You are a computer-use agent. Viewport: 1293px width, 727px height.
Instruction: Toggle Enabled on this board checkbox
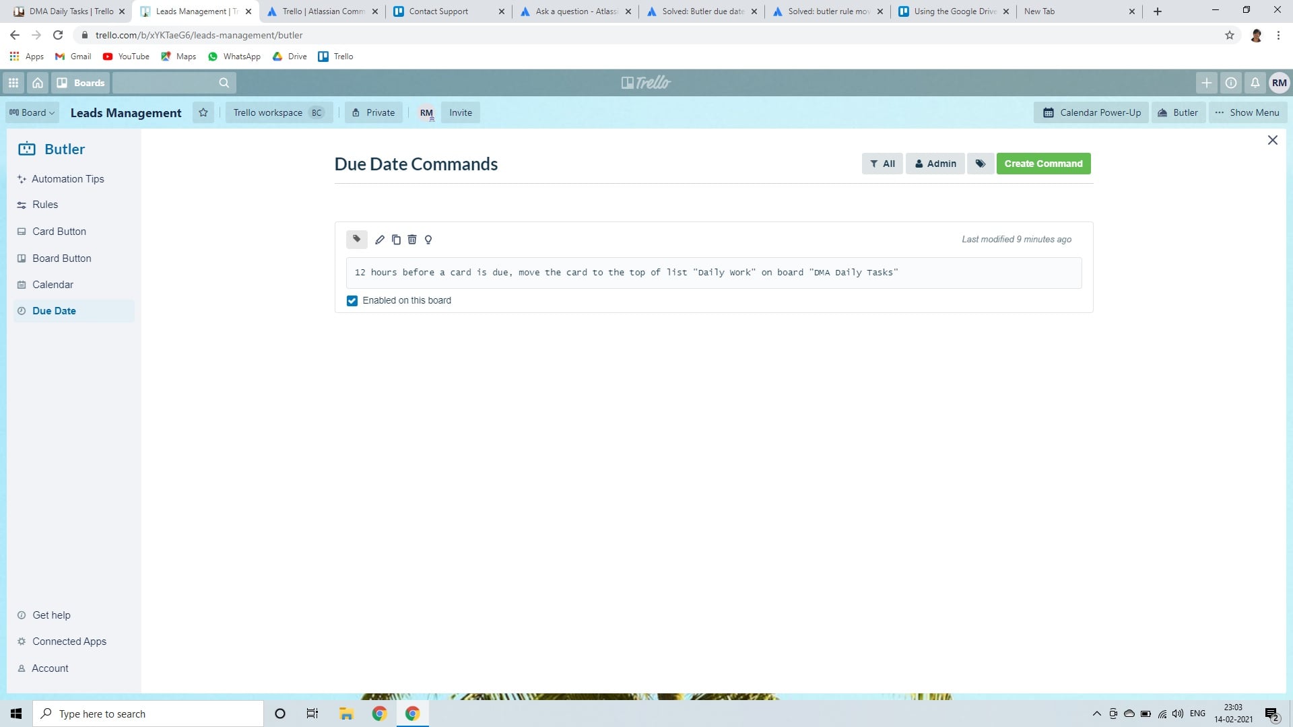(x=352, y=301)
